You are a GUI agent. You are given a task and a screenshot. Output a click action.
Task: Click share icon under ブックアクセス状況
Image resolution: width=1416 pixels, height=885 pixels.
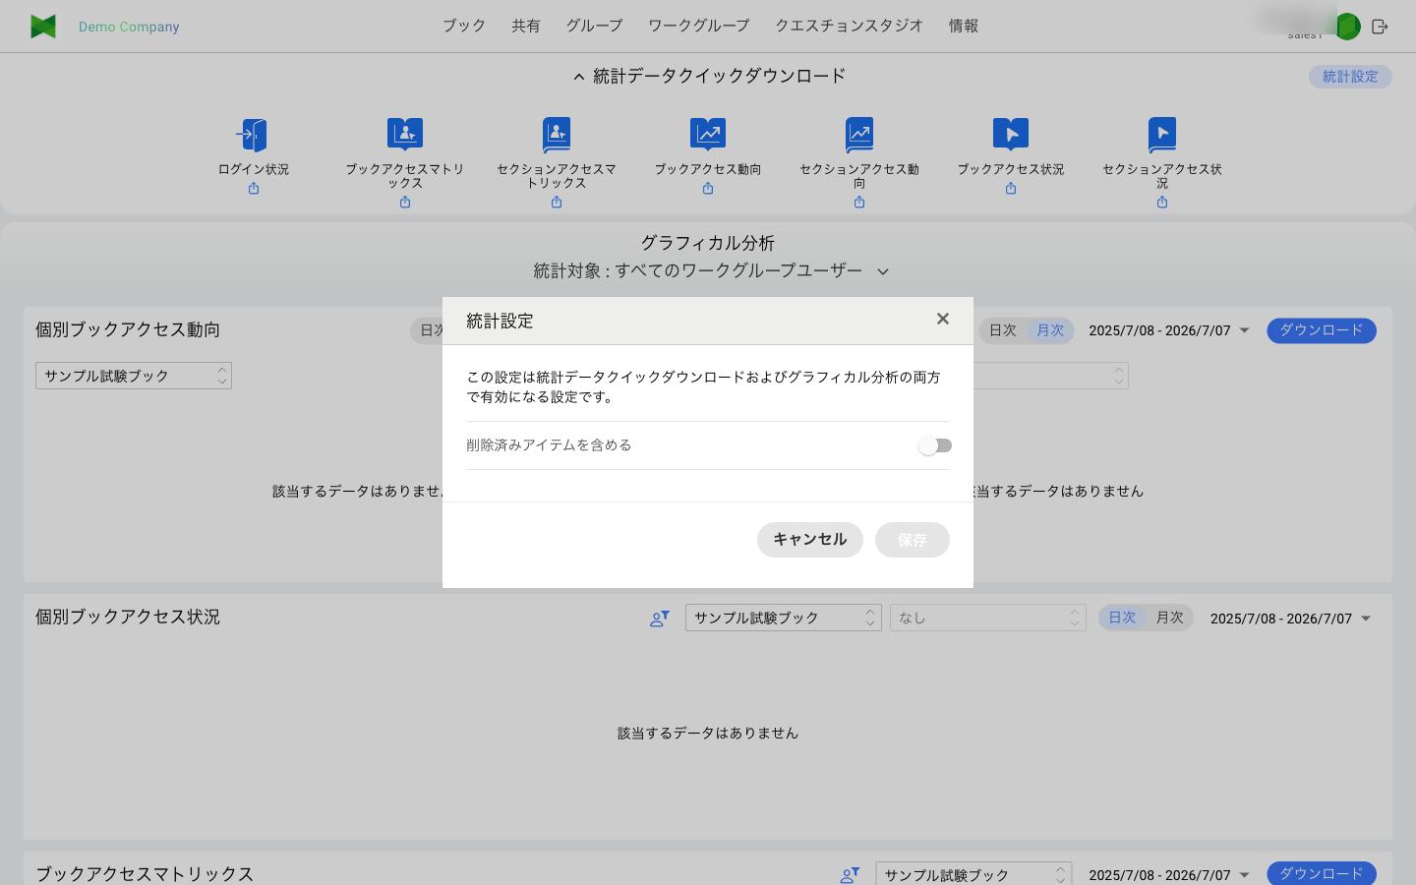click(1011, 189)
